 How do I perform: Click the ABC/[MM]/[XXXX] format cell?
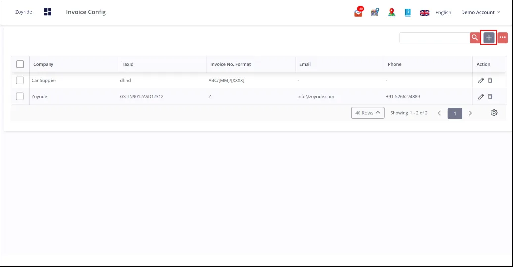coord(226,81)
